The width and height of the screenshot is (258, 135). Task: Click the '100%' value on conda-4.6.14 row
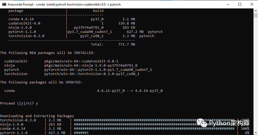(245, 129)
